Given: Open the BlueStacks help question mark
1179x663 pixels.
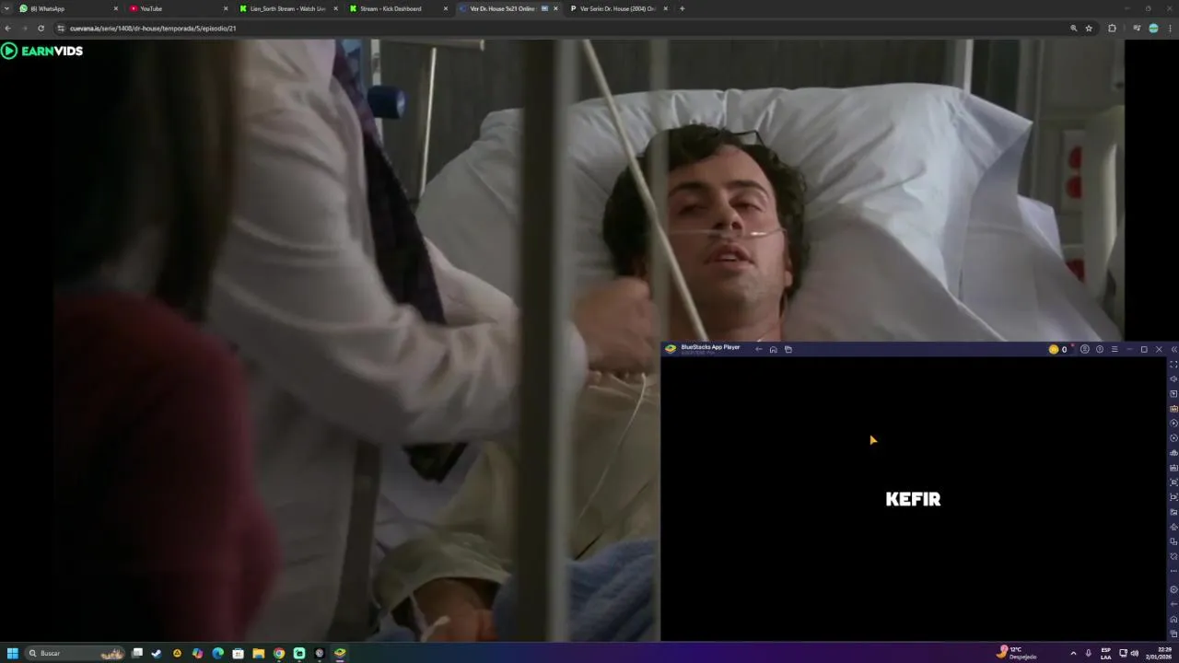Looking at the screenshot, I should pyautogui.click(x=1099, y=349).
